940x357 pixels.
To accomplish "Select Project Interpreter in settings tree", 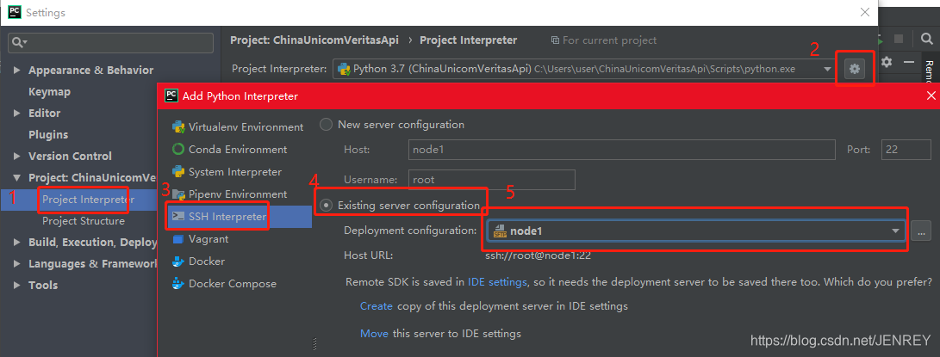I will point(88,200).
